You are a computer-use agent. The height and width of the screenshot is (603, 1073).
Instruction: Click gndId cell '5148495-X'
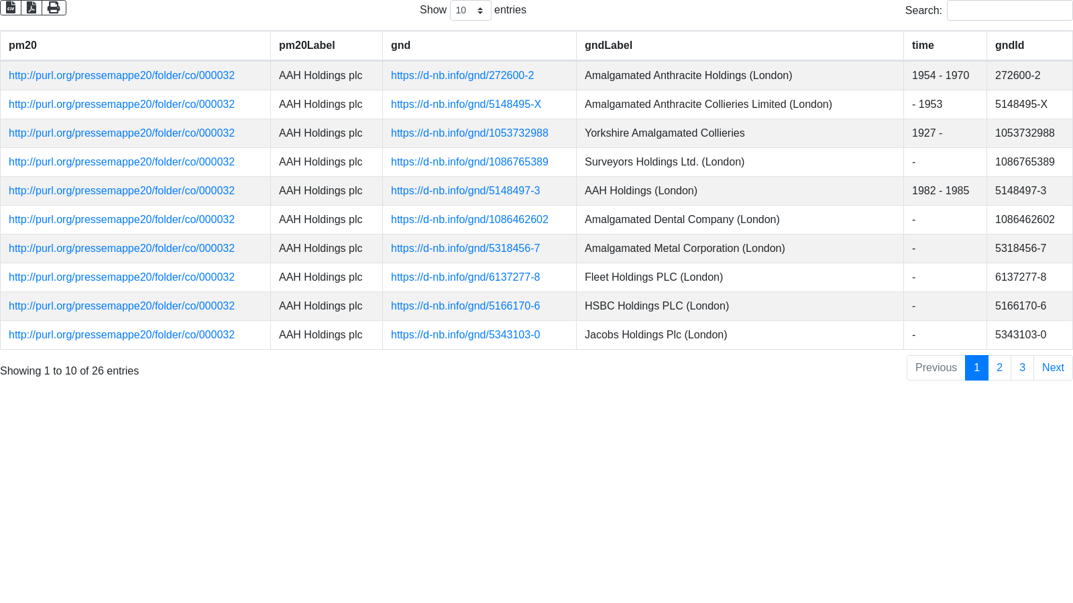(1029, 105)
